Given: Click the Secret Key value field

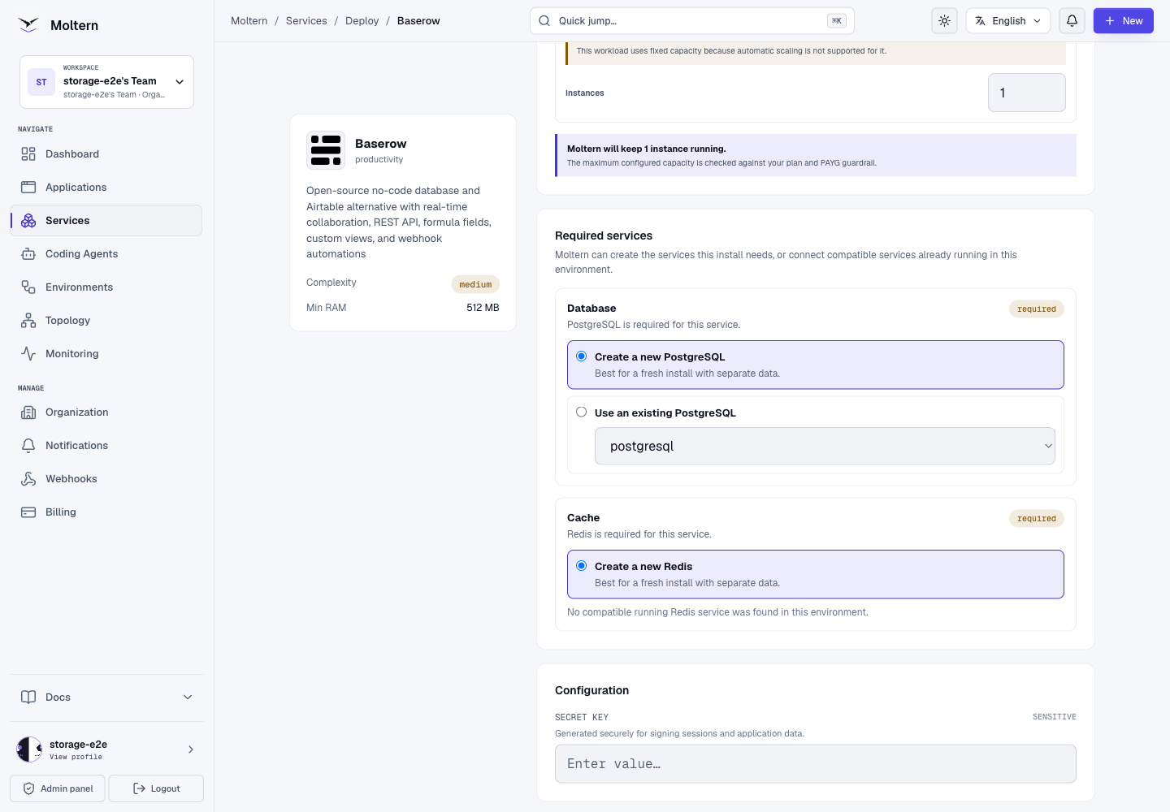Looking at the screenshot, I should [x=816, y=764].
